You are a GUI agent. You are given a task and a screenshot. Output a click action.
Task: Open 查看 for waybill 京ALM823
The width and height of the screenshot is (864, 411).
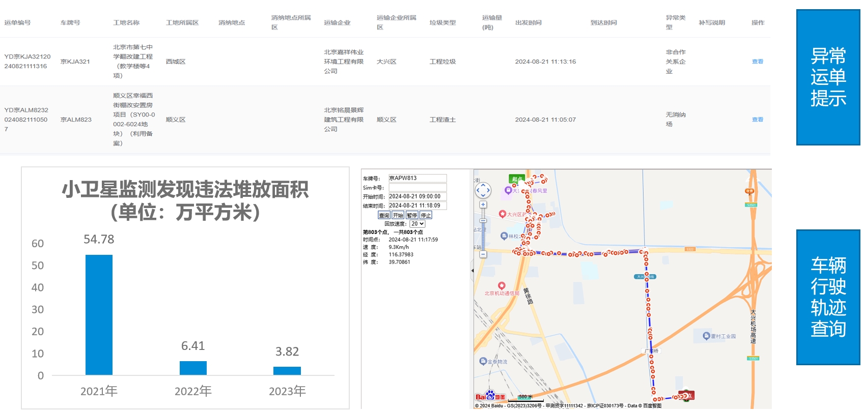click(x=758, y=120)
